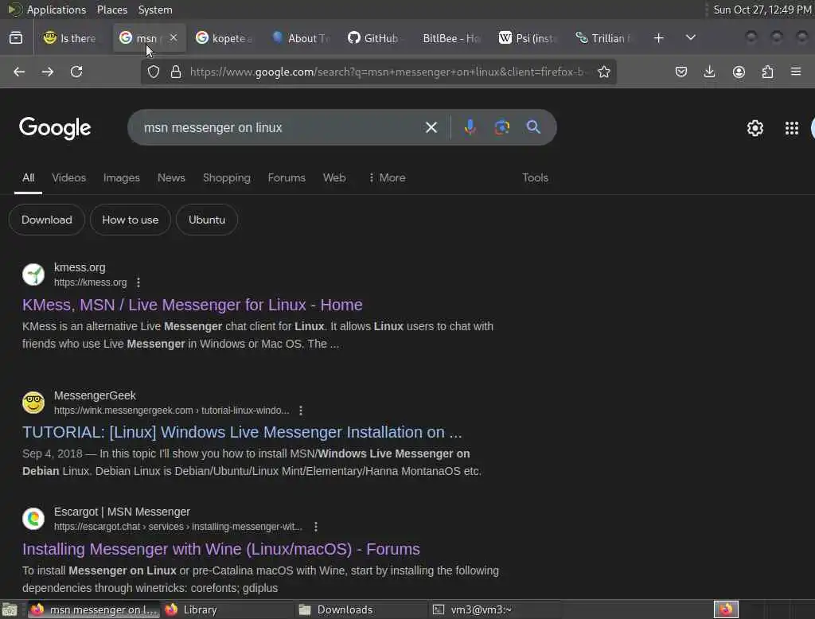List all tabs dropdown arrow

click(x=690, y=38)
